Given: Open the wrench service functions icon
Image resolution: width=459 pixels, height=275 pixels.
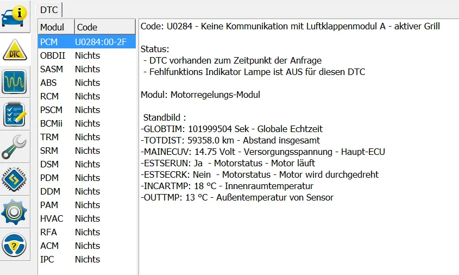Looking at the screenshot, I should tap(15, 147).
